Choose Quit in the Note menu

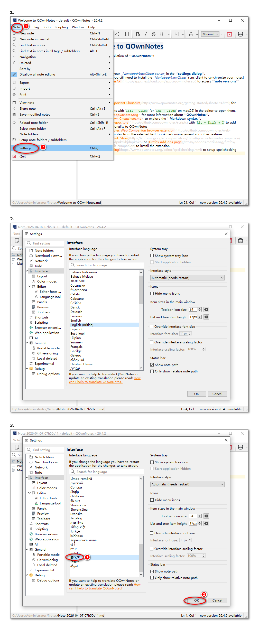tap(62, 156)
